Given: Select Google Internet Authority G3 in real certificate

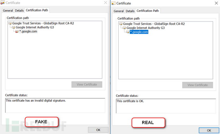Looking at the screenshot, I should pos(145,28).
